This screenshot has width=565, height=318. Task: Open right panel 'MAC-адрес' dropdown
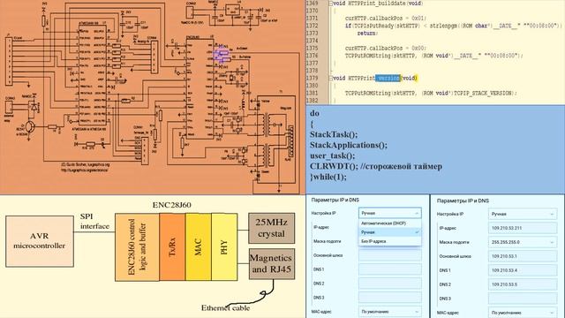523,312
